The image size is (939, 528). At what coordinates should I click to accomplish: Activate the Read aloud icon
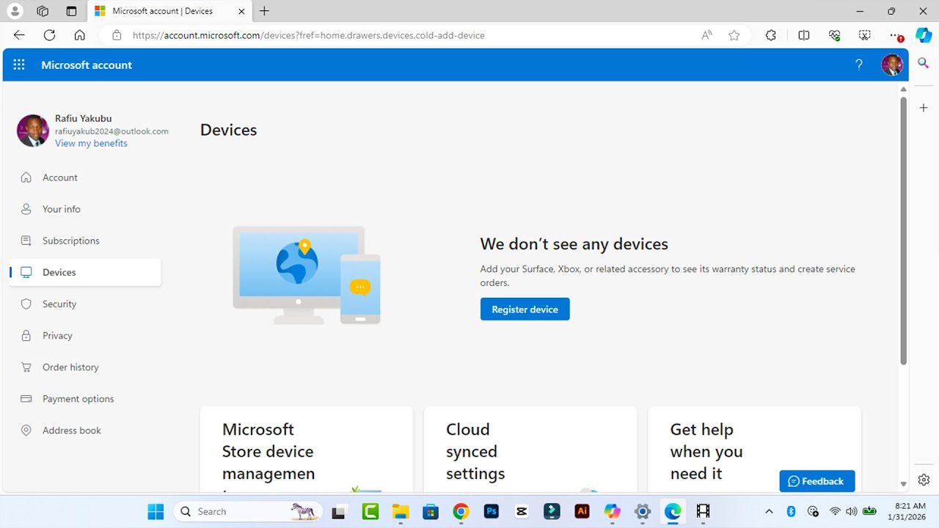tap(706, 34)
